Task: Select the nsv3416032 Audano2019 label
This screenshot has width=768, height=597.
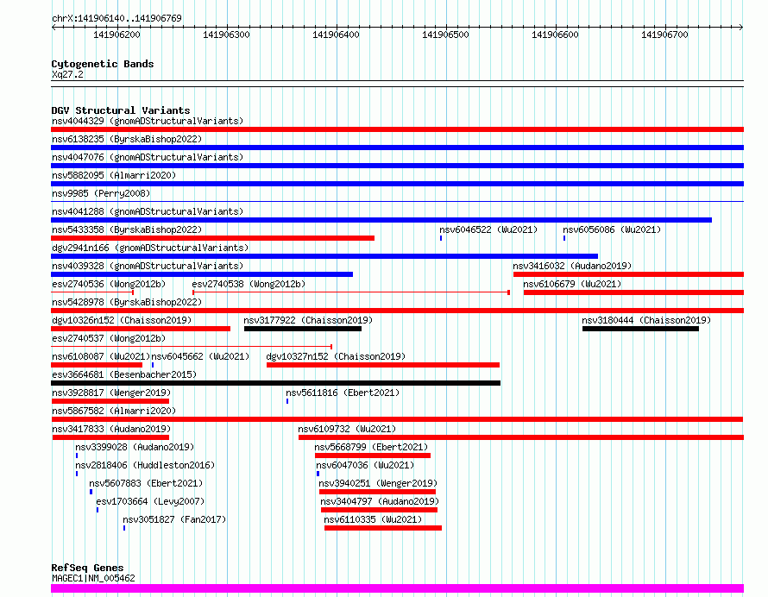Action: [x=572, y=266]
